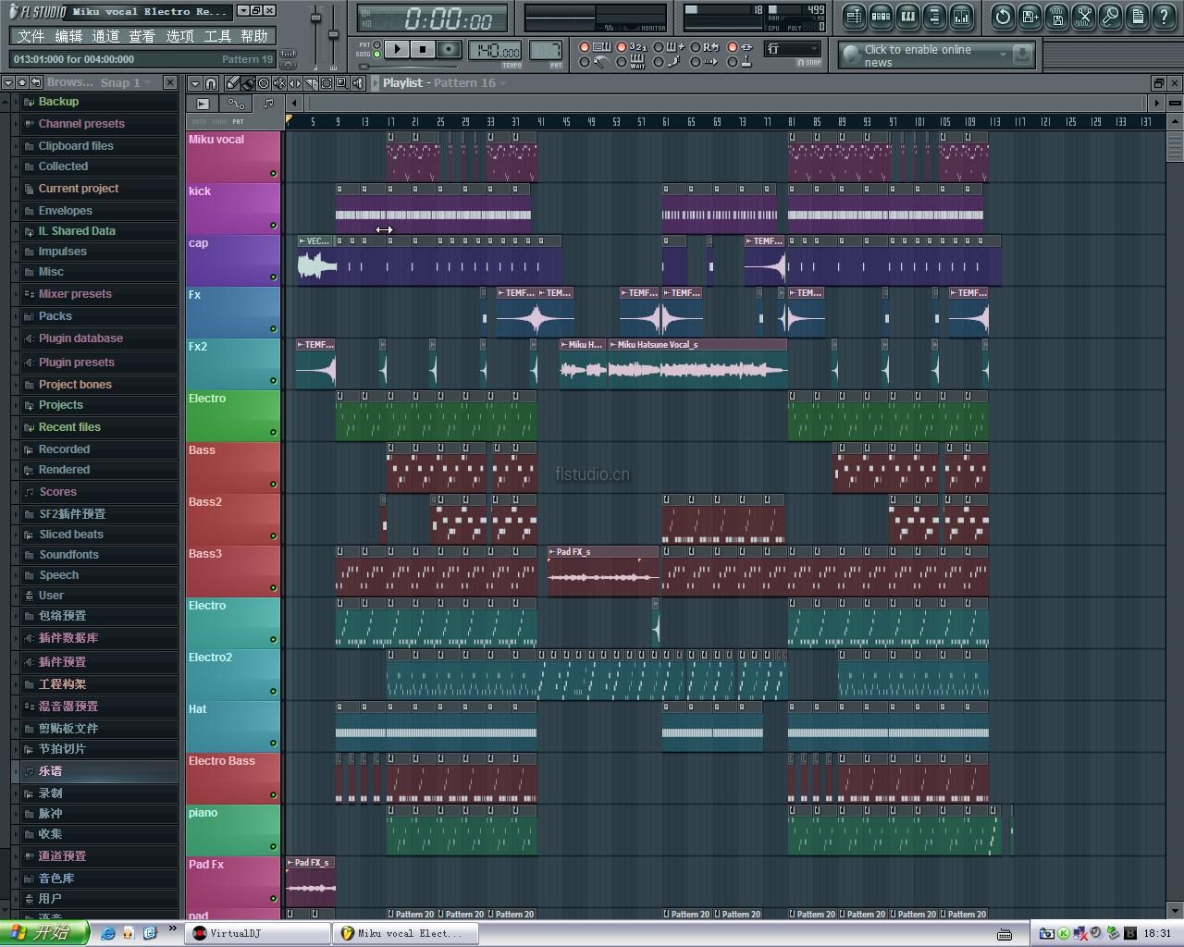Switch to Pattern mode with PAT button
Viewport: 1184px width, 947px height.
(x=376, y=44)
